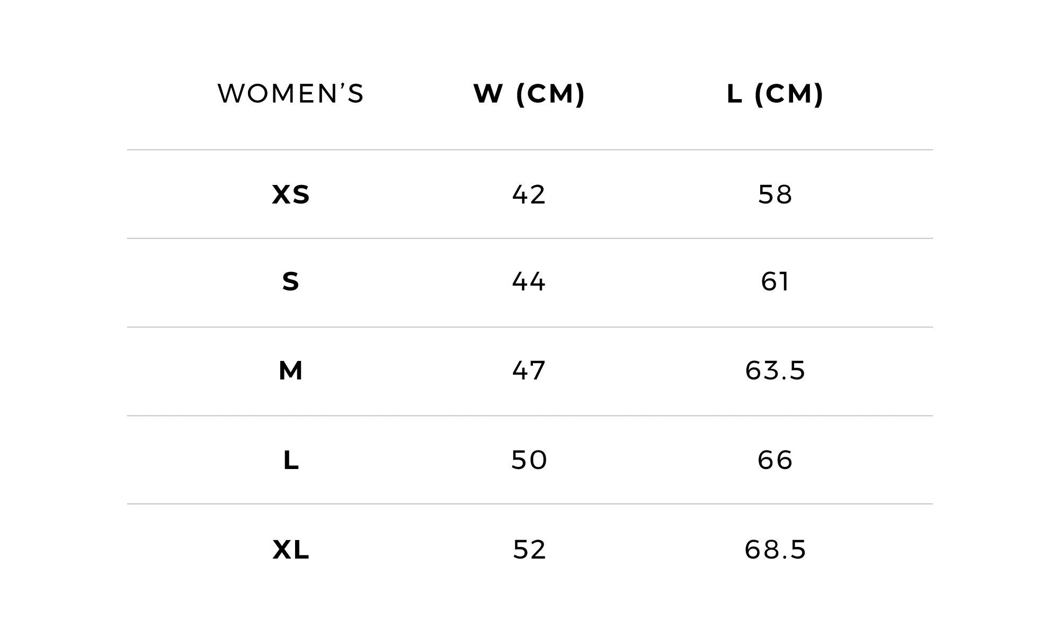Select the XS width value 42
Screen dimensions: 1059x619
click(529, 194)
